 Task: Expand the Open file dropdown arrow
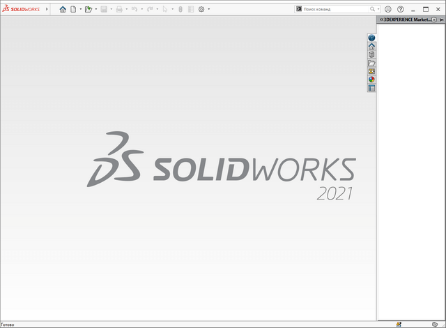96,9
